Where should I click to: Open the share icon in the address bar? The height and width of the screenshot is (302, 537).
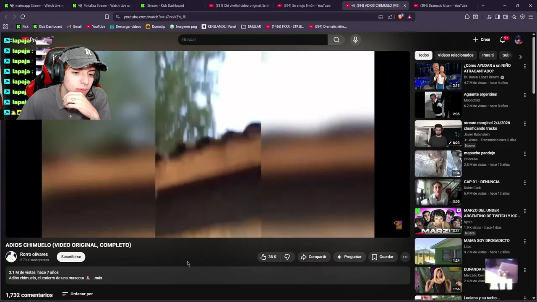coord(390,17)
